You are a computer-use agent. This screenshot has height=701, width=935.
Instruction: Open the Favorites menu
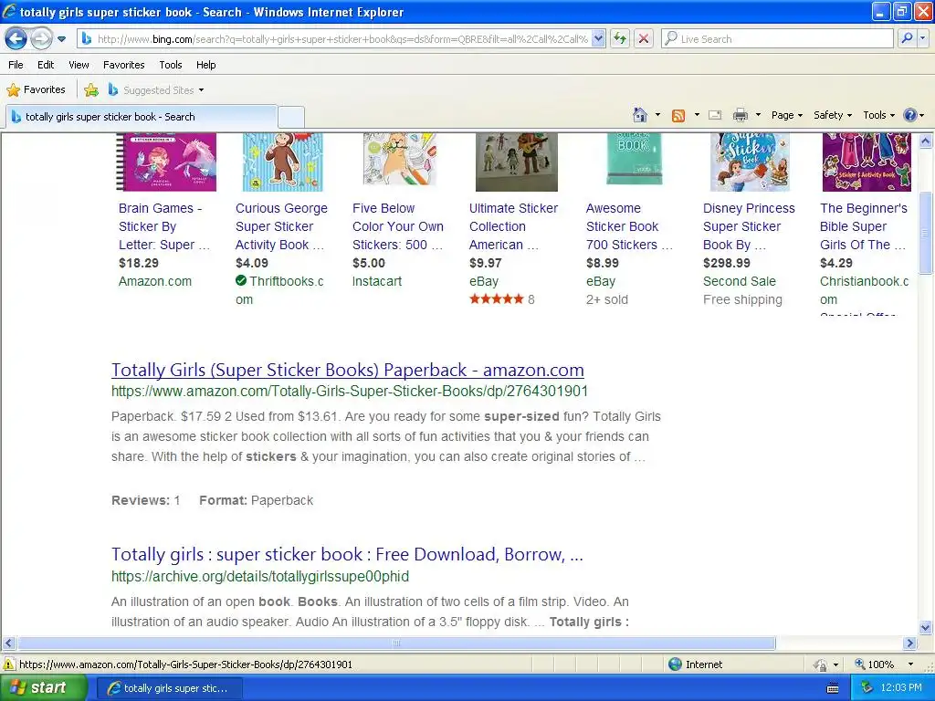click(x=123, y=65)
